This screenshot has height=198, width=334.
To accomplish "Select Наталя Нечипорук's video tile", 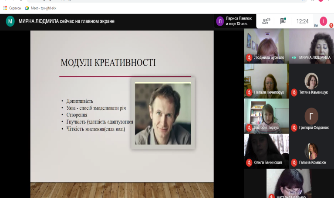I will (x=266, y=81).
